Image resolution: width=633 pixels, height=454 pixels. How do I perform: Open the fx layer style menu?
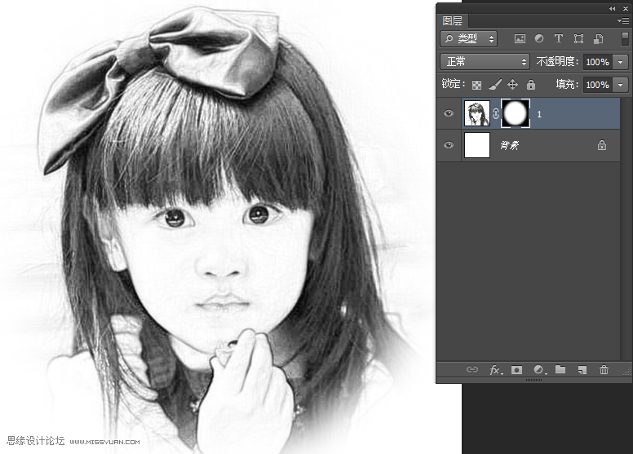click(496, 370)
